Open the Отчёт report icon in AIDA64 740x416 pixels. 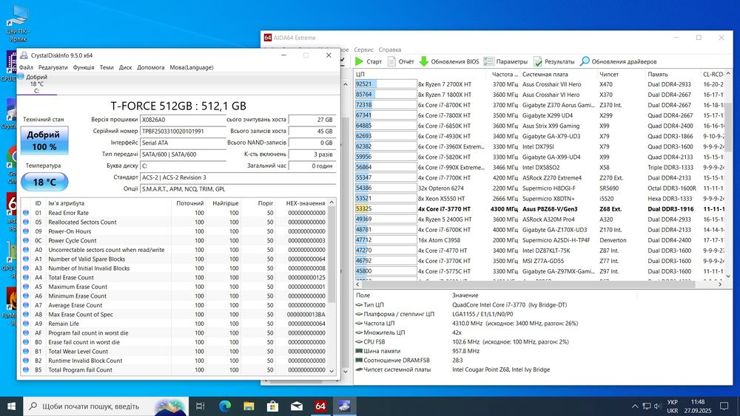(x=391, y=61)
